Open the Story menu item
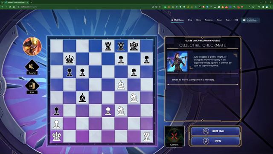The image size is (273, 154). pyautogui.click(x=198, y=20)
